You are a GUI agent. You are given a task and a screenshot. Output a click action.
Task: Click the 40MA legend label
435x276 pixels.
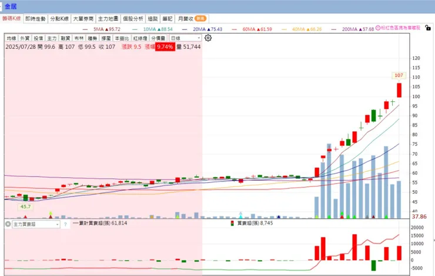click(x=307, y=29)
